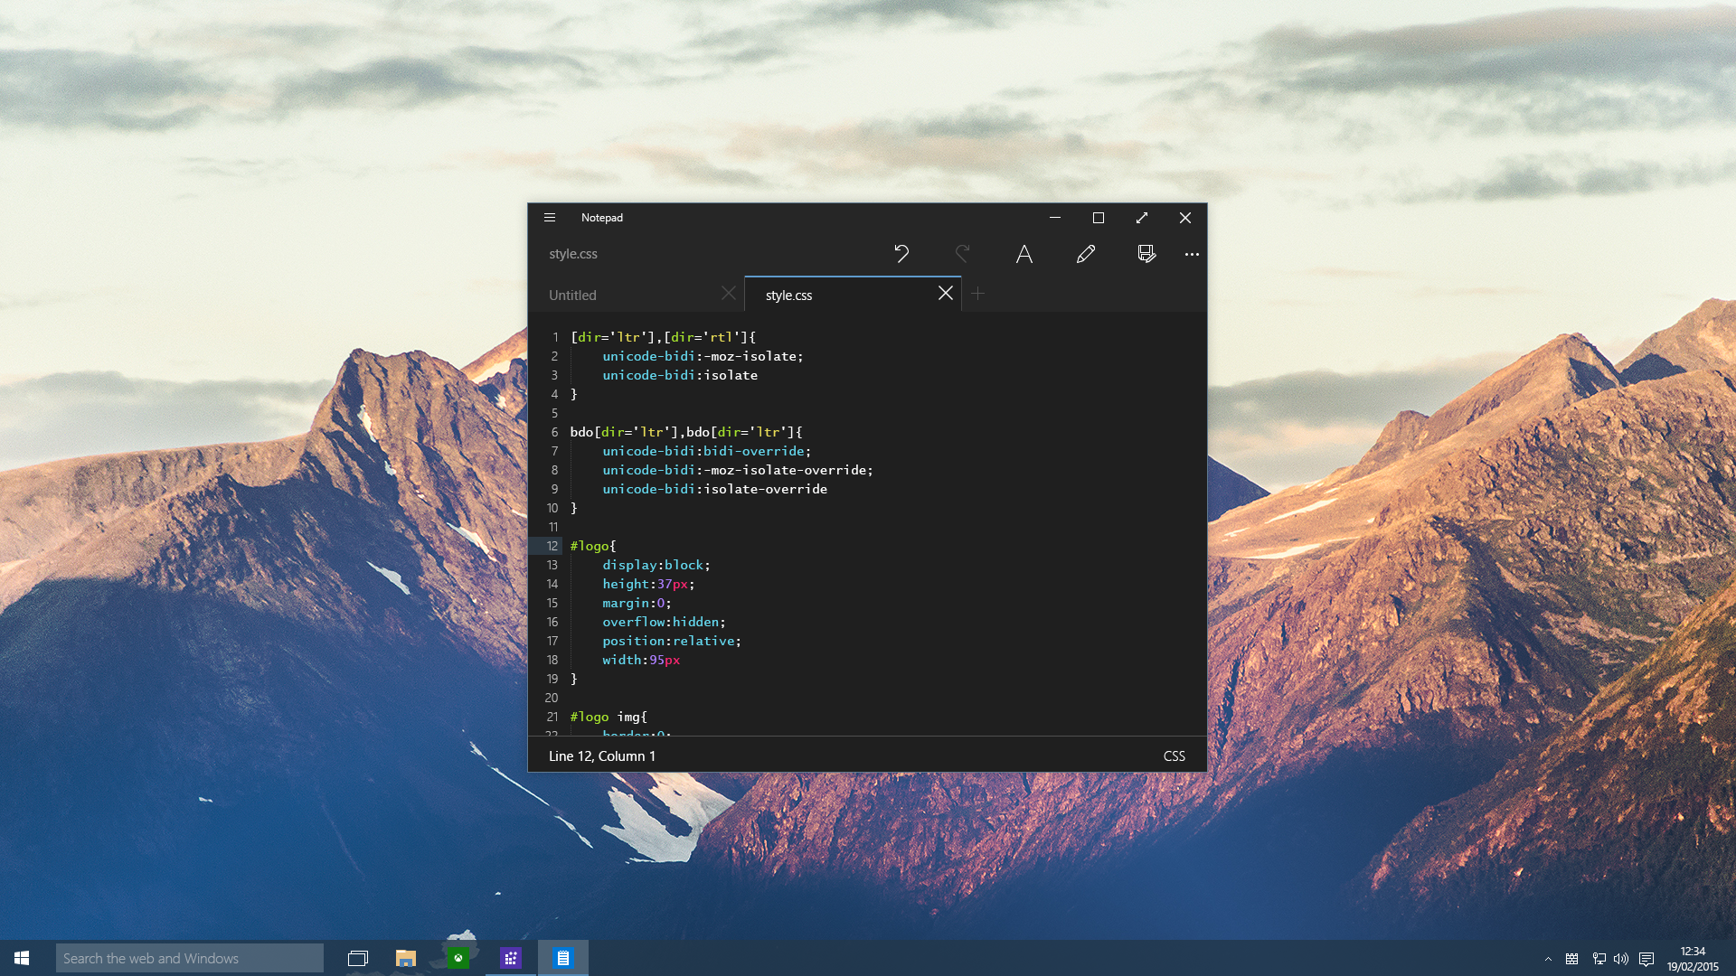The image size is (1736, 976).
Task: Click the save/export icon
Action: [1146, 253]
